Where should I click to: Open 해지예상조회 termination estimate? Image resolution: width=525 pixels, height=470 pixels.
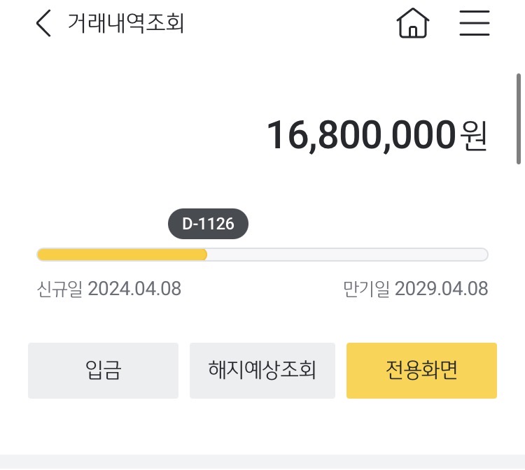pos(262,371)
